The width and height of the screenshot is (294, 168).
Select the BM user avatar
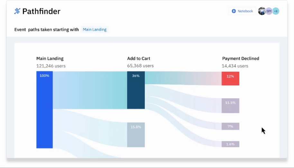pos(269,11)
